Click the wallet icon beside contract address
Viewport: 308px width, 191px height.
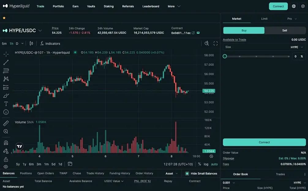pyautogui.click(x=198, y=33)
